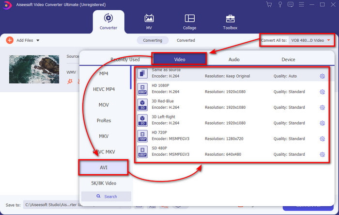This screenshot has height=215, width=339.
Task: Open the feedback chat icon
Action: (291, 4)
